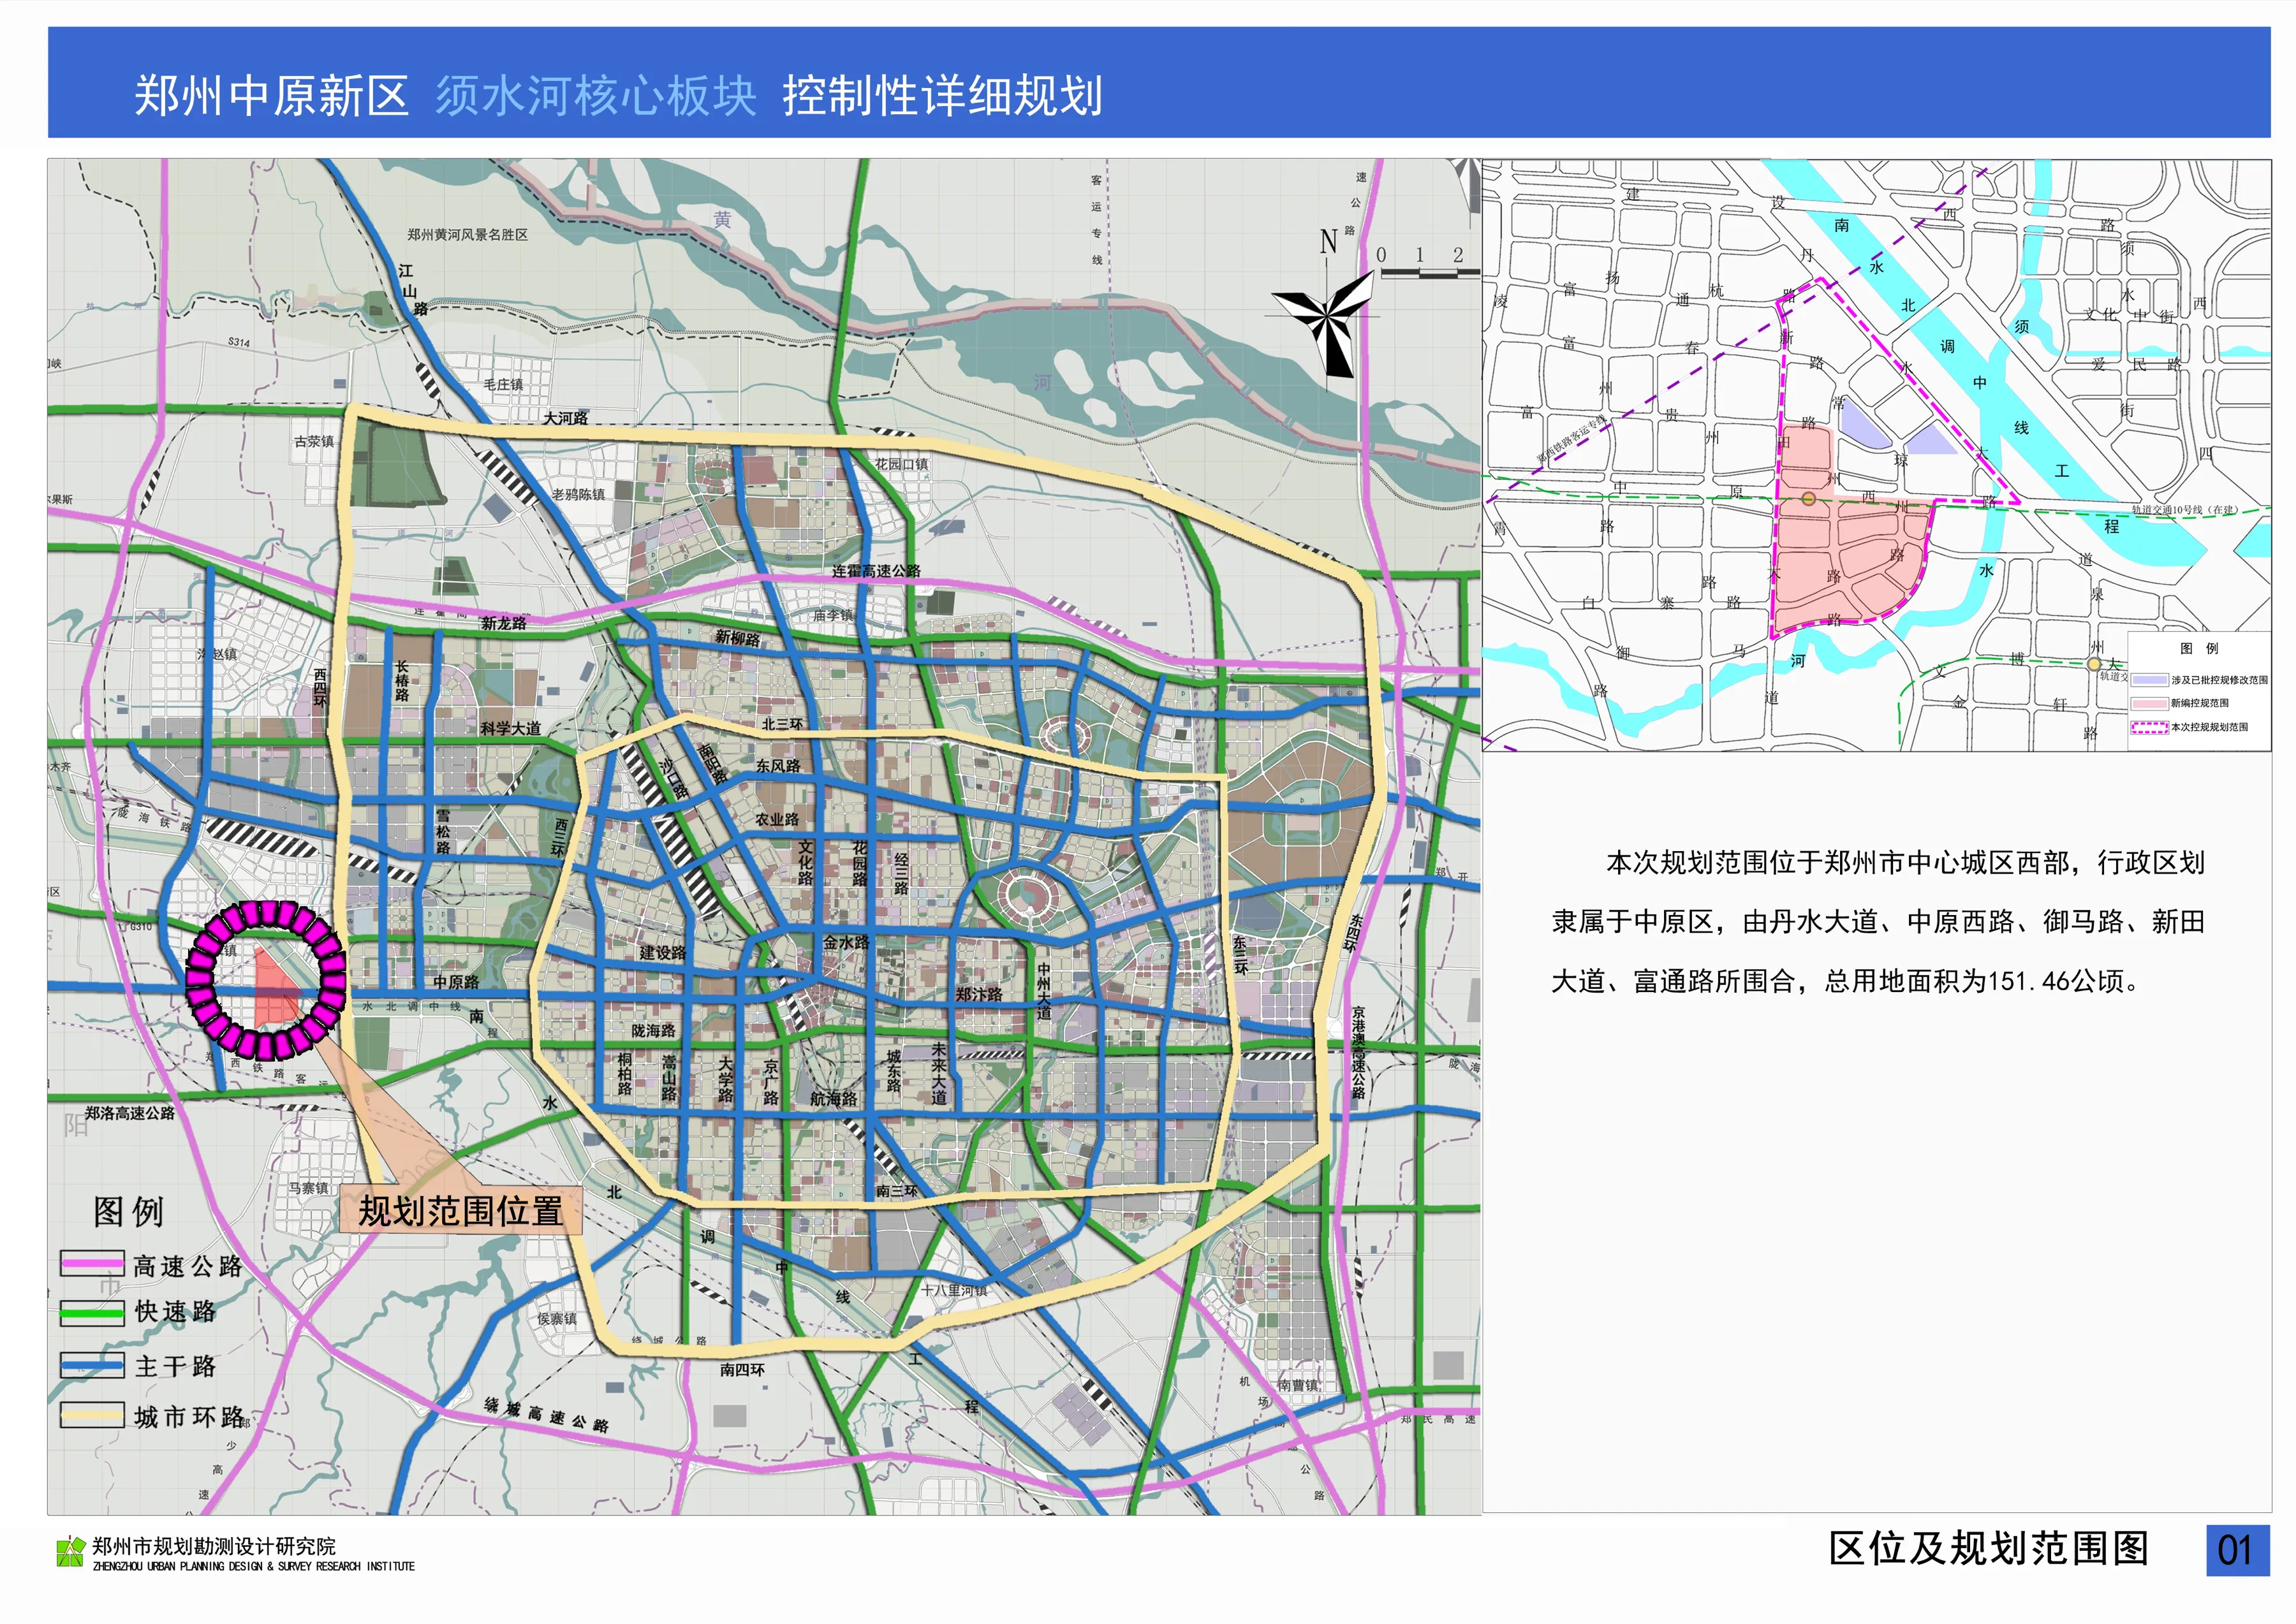Click the 毛庄镇 town label
Screen dimensions: 2296x1624
pyautogui.click(x=503, y=384)
